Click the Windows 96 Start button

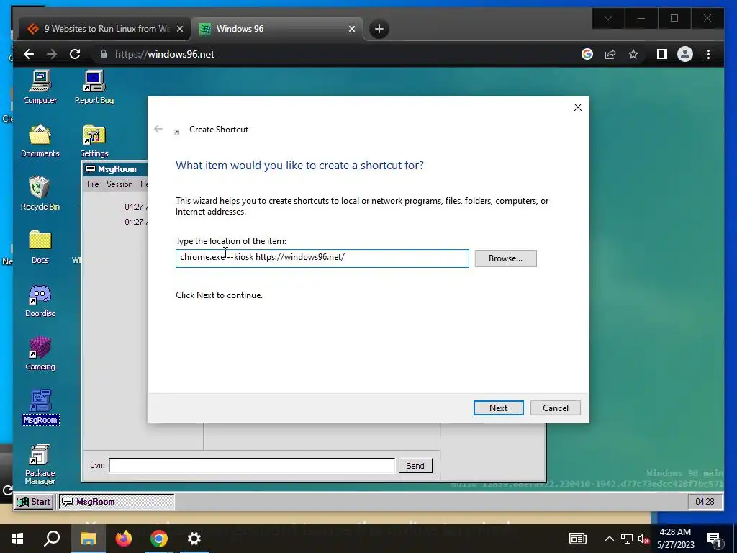[34, 502]
